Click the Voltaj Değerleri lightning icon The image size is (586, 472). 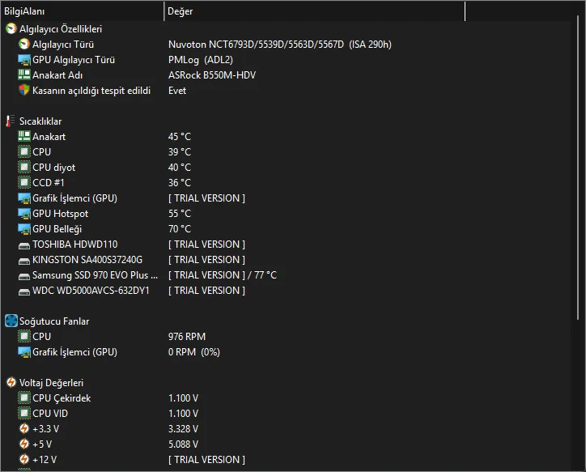point(11,383)
